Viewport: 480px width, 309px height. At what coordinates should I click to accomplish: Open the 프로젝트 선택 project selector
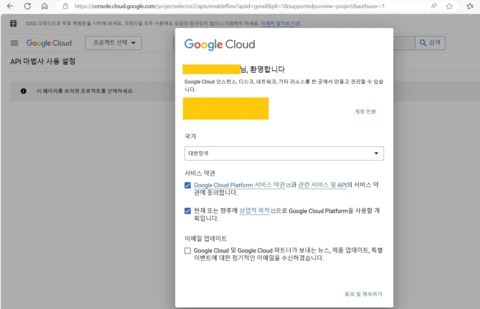tap(112, 43)
